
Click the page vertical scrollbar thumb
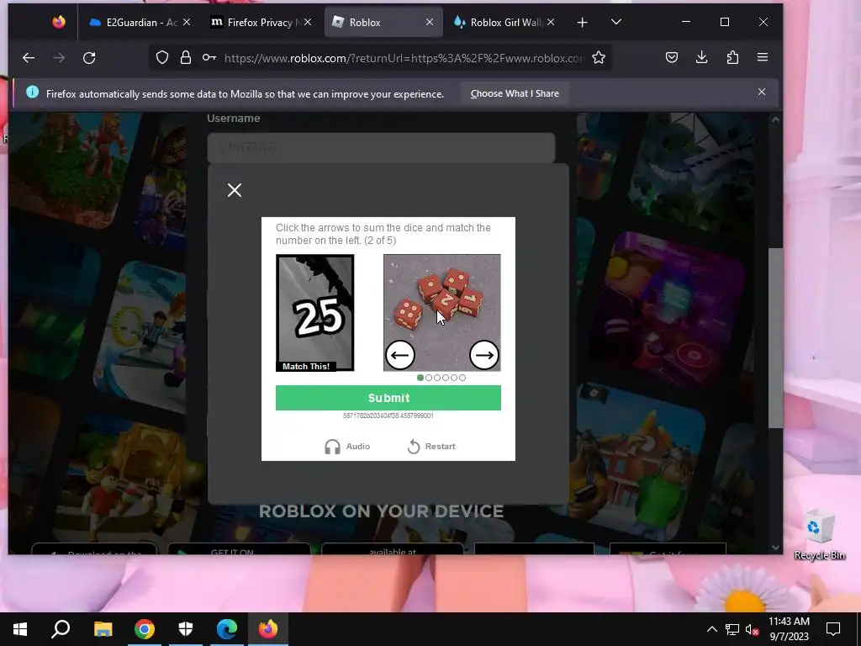tap(774, 338)
